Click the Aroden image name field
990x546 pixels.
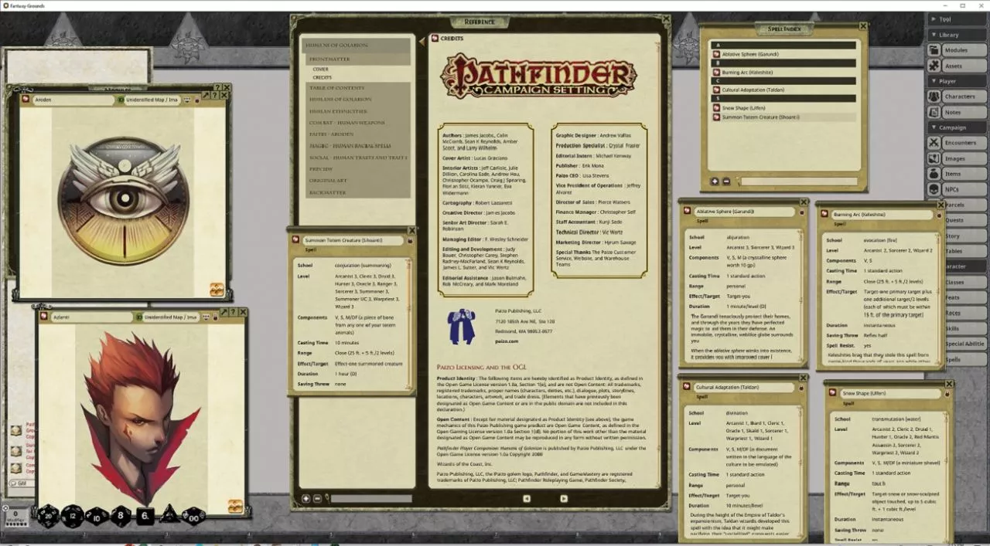(x=73, y=100)
